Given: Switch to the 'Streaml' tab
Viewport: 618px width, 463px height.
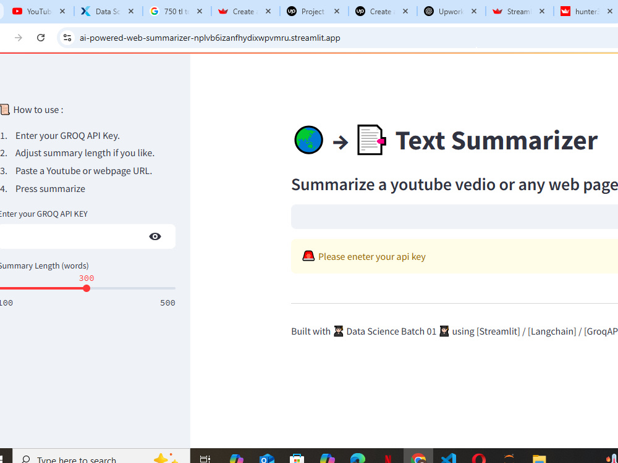Looking at the screenshot, I should tap(518, 11).
